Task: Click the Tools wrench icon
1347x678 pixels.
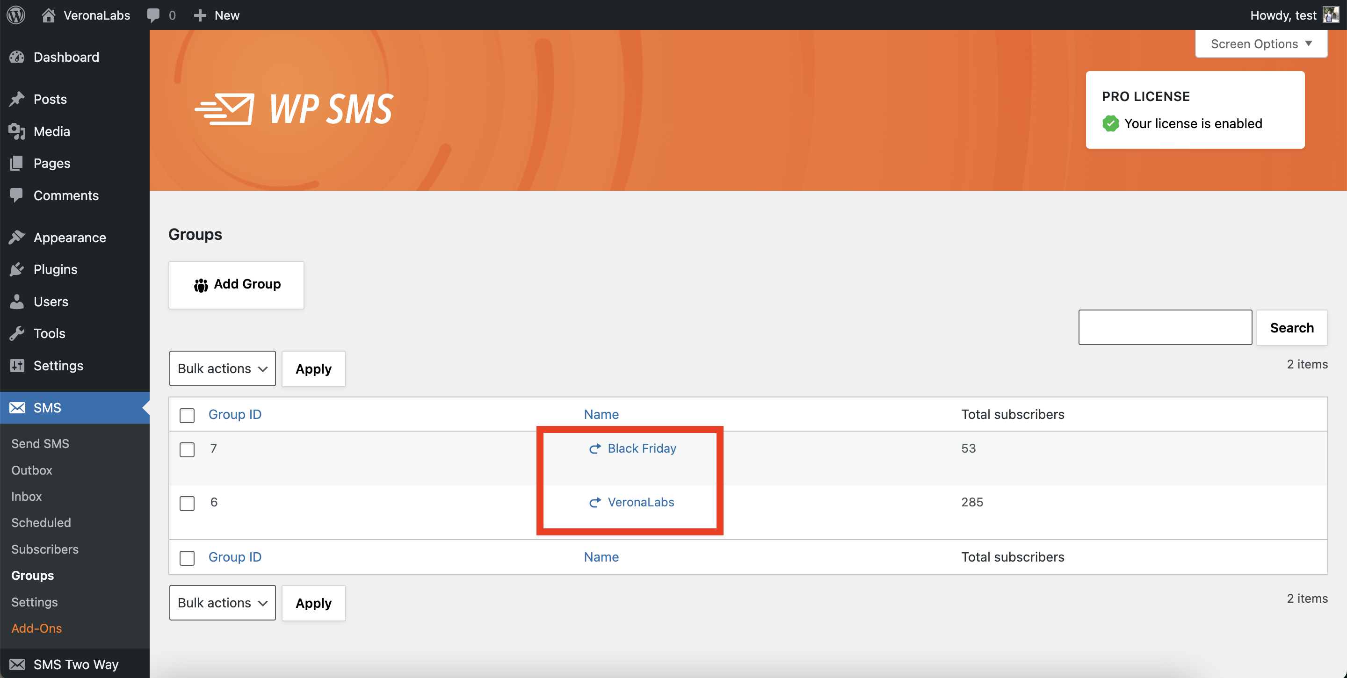Action: pos(17,333)
